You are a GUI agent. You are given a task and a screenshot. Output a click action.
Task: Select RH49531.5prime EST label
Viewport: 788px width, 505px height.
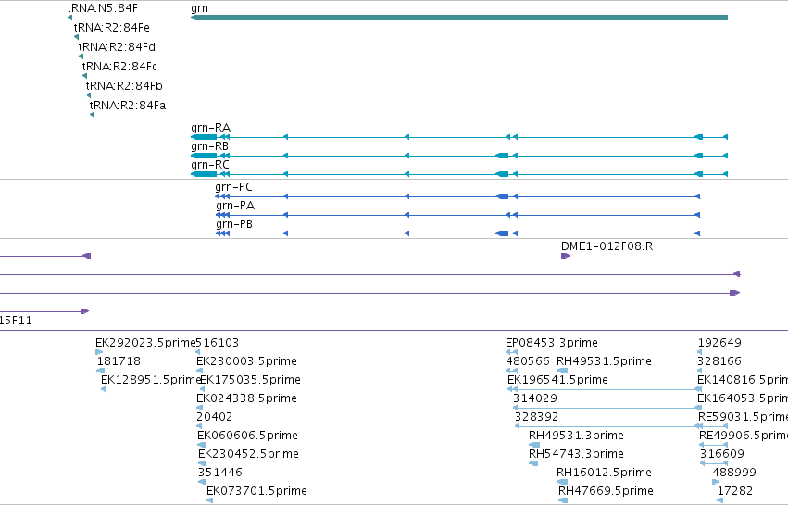click(x=604, y=361)
